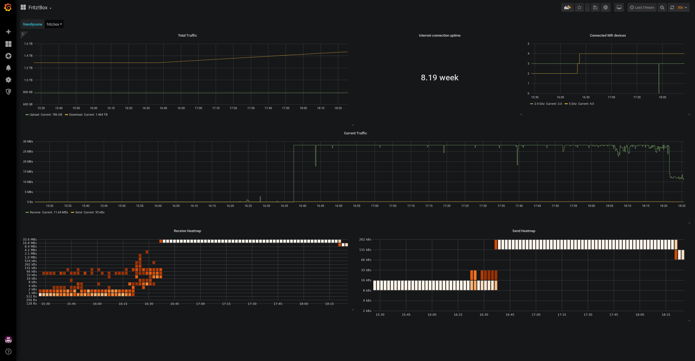Open the Total Traffic panel title menu

tap(187, 35)
